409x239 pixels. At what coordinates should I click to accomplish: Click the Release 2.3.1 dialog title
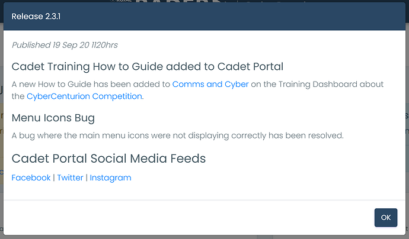coord(36,16)
